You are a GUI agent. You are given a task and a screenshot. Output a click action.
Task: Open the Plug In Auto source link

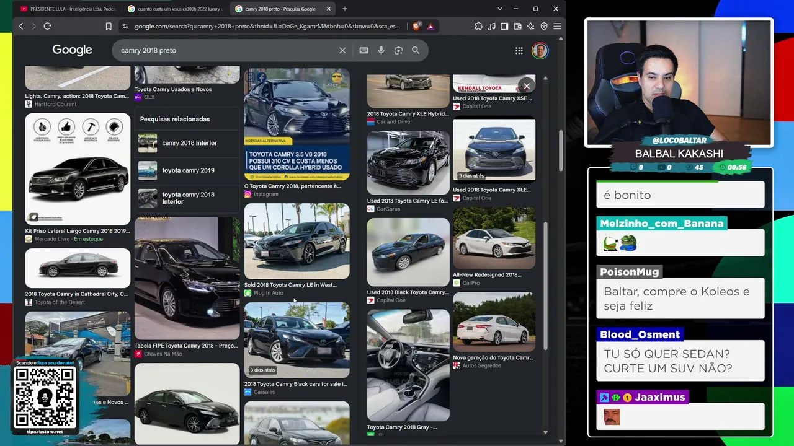[x=264, y=293]
